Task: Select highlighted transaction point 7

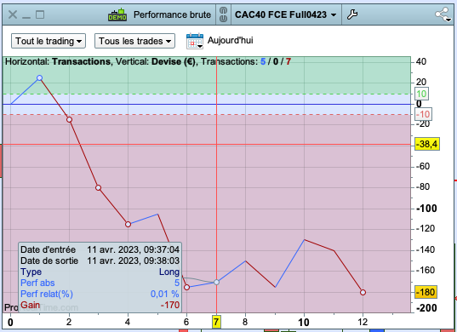Action: (216, 282)
